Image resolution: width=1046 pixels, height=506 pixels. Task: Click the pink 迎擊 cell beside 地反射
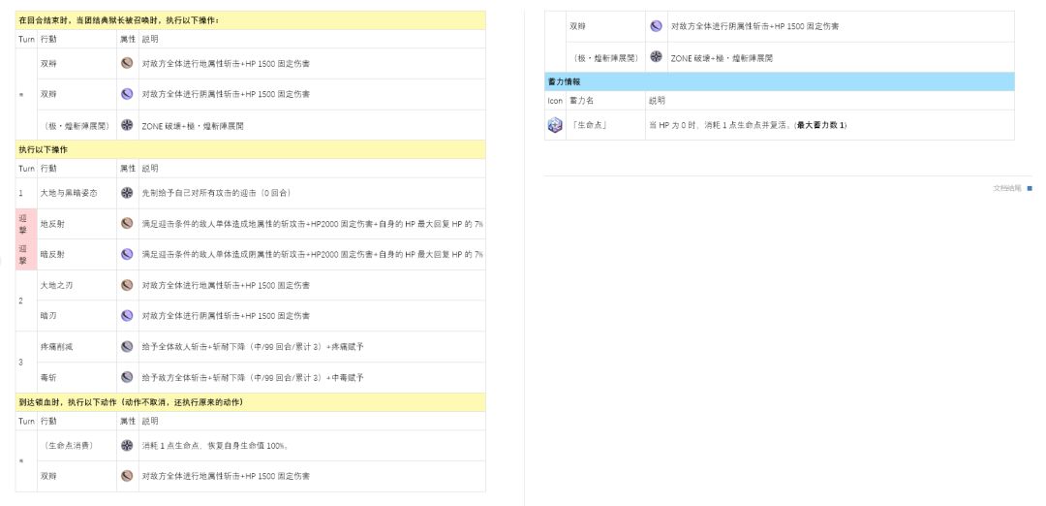25,223
